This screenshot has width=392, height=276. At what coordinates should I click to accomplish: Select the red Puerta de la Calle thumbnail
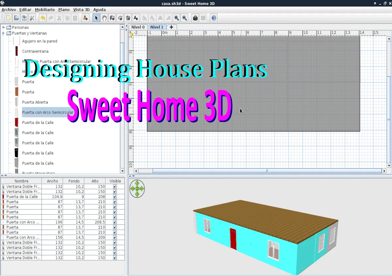point(16,122)
